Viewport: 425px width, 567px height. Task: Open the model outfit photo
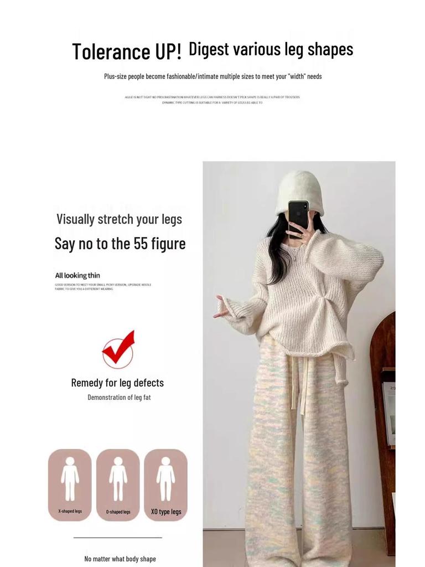pyautogui.click(x=299, y=364)
